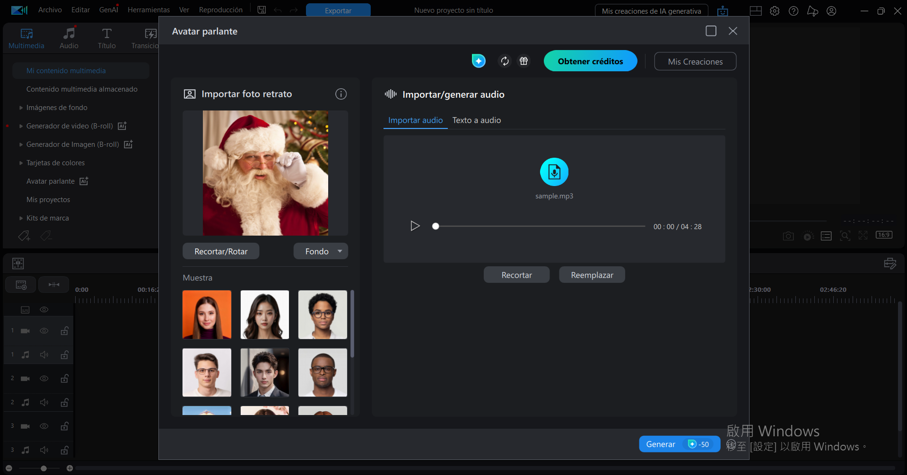Open the refresh/history icon in Avatar parlante header

tap(505, 61)
